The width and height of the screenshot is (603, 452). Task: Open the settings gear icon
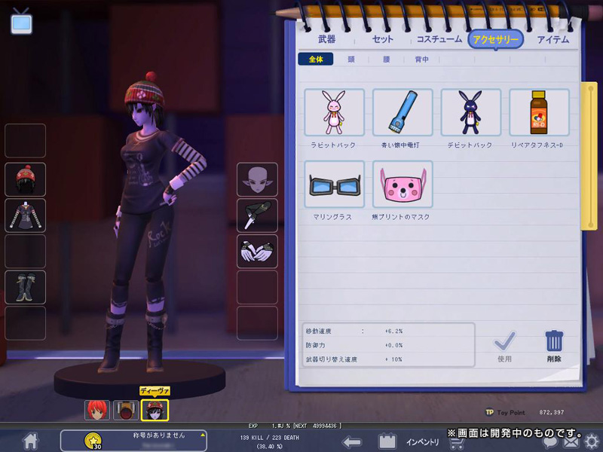(592, 441)
